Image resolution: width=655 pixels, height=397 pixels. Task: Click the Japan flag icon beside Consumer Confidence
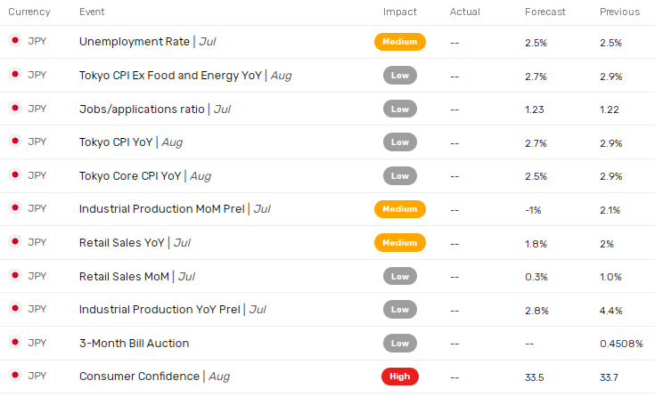pos(14,376)
